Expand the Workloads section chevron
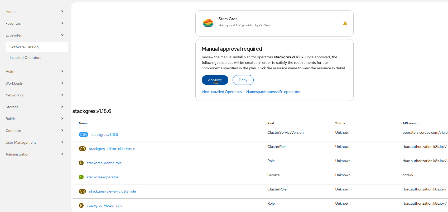This screenshot has height=212, width=448. point(62,83)
